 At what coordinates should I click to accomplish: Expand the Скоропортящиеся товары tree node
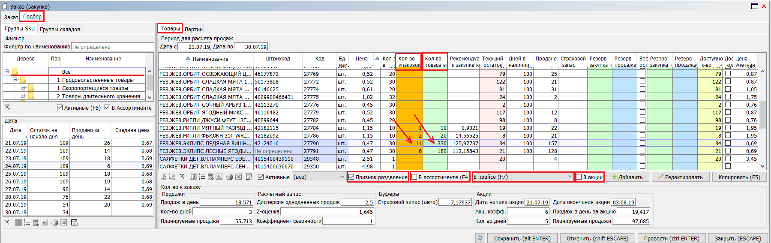(x=23, y=88)
